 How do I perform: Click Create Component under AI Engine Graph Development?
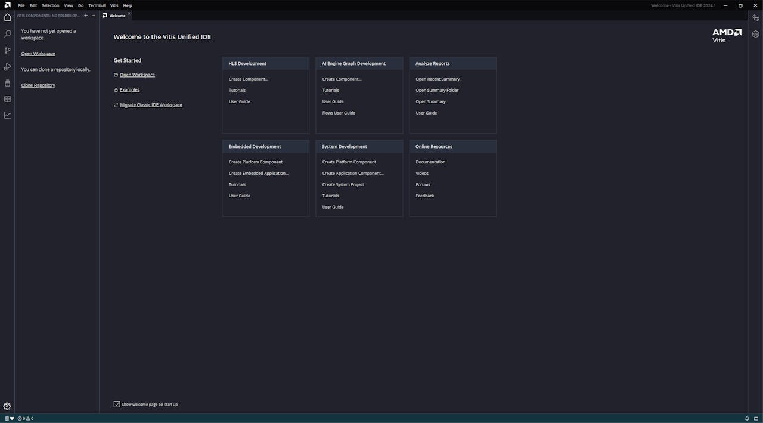pyautogui.click(x=342, y=79)
